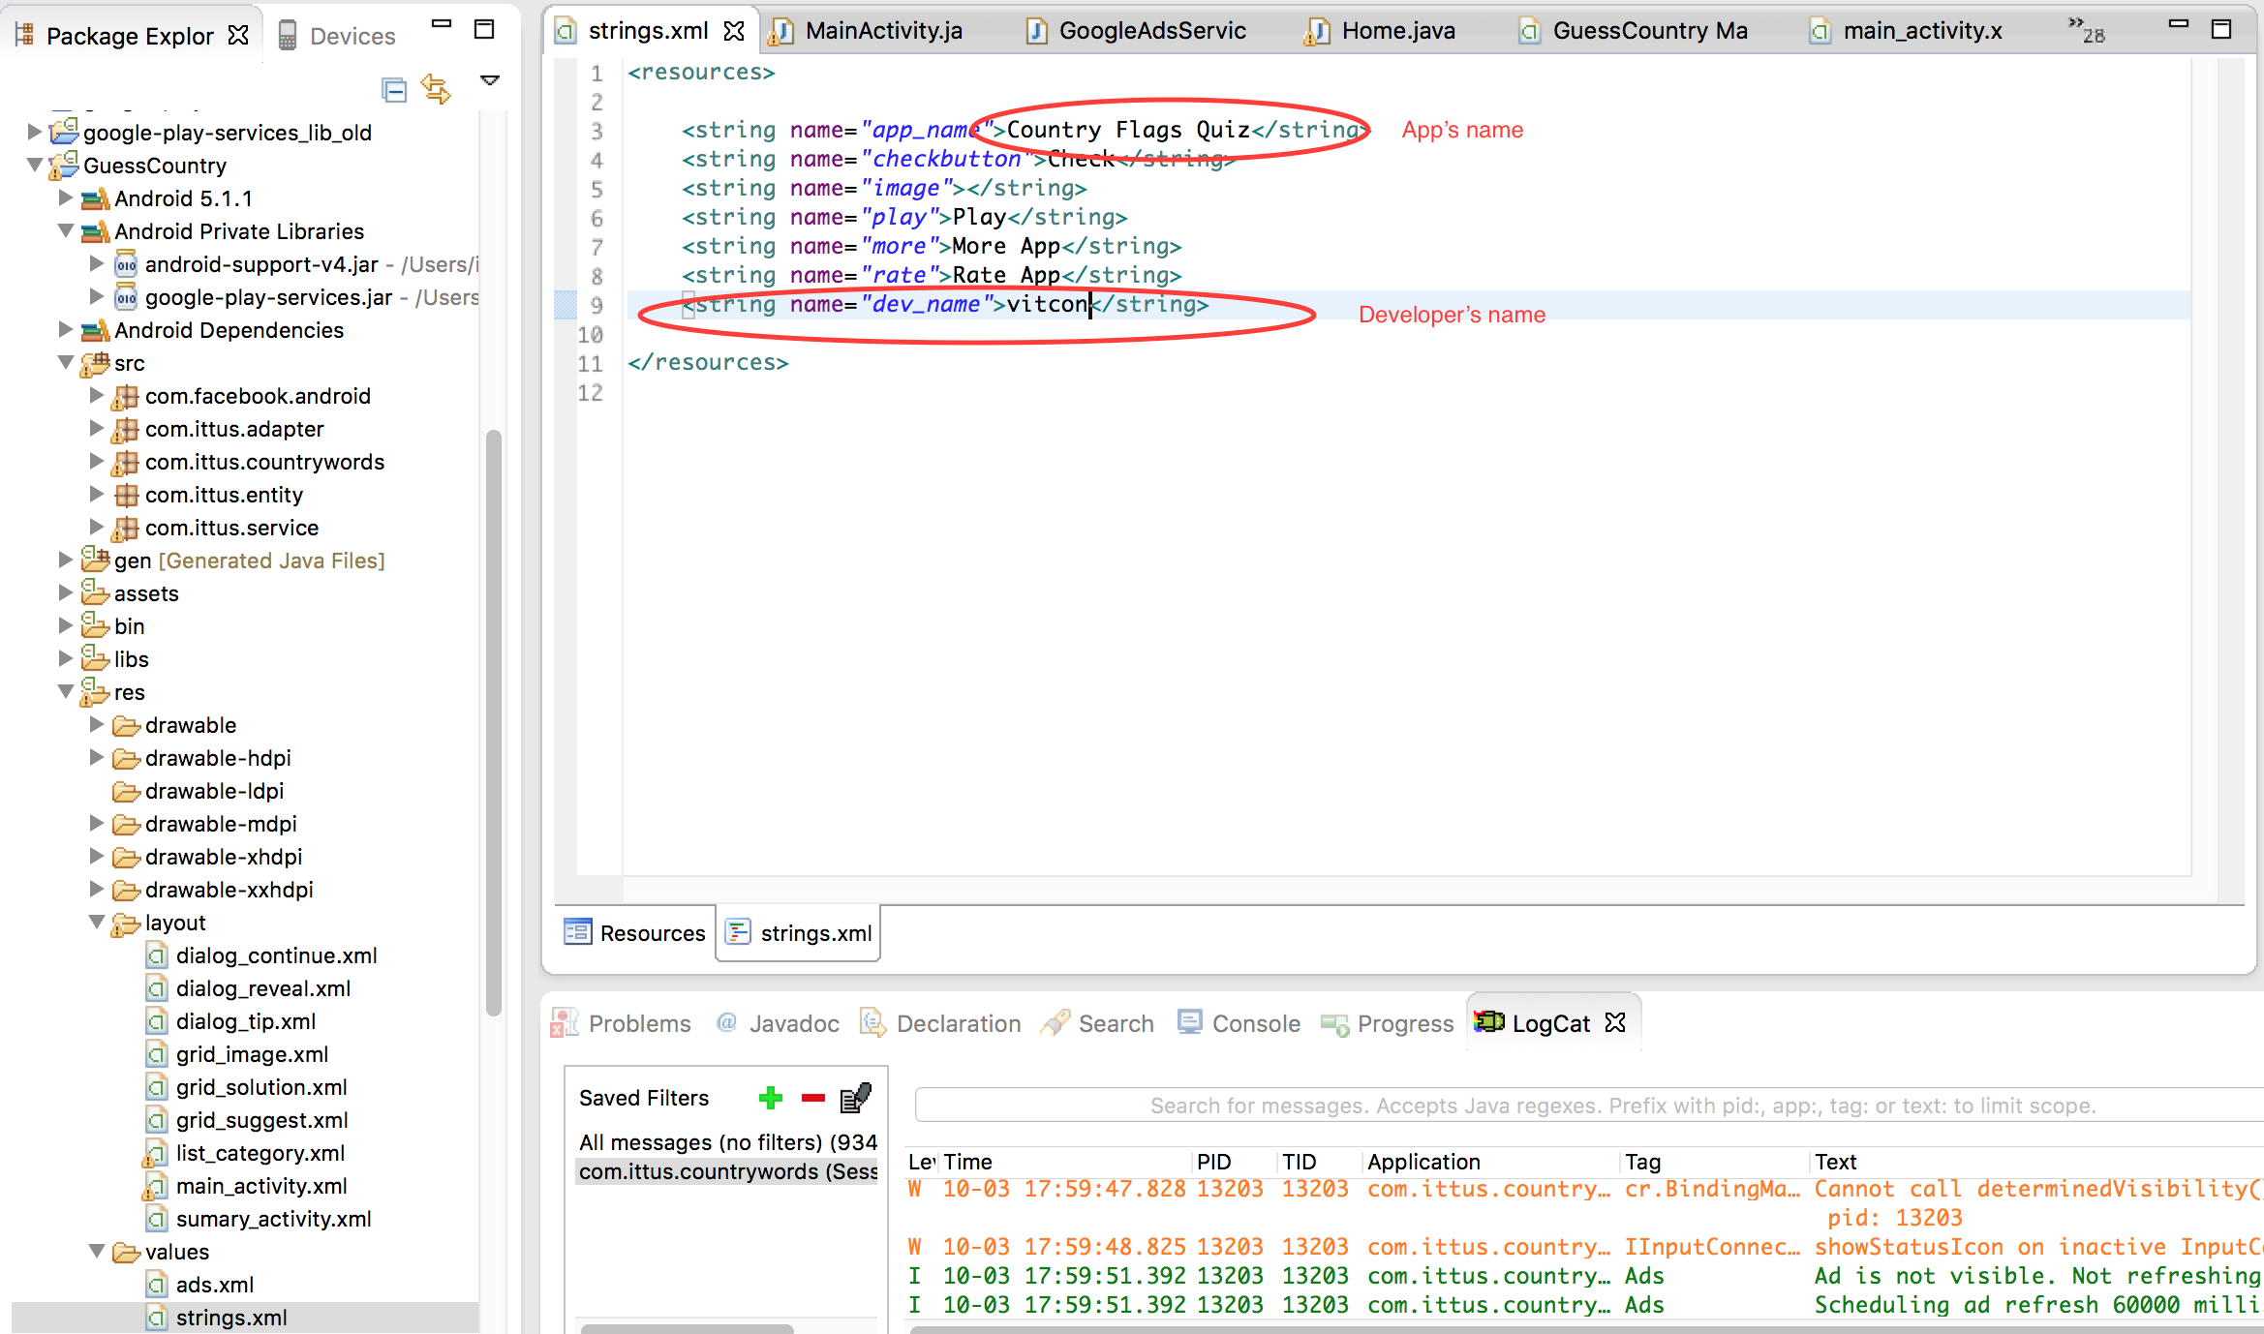
Task: Open the Console view tab
Action: pyautogui.click(x=1239, y=1024)
